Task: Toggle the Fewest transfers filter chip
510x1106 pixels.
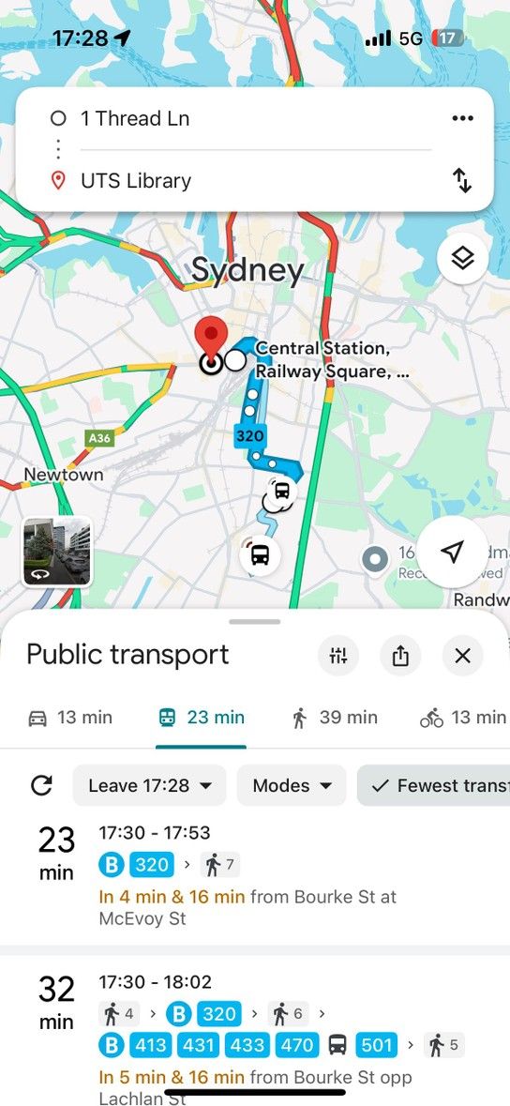Action: 433,785
